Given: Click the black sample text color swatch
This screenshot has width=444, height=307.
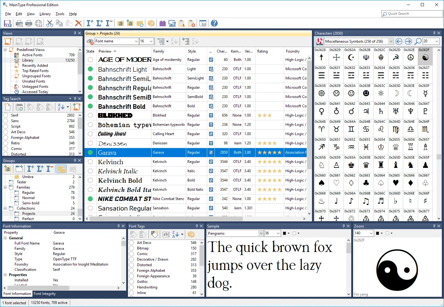Looking at the screenshot, I should [284, 233].
